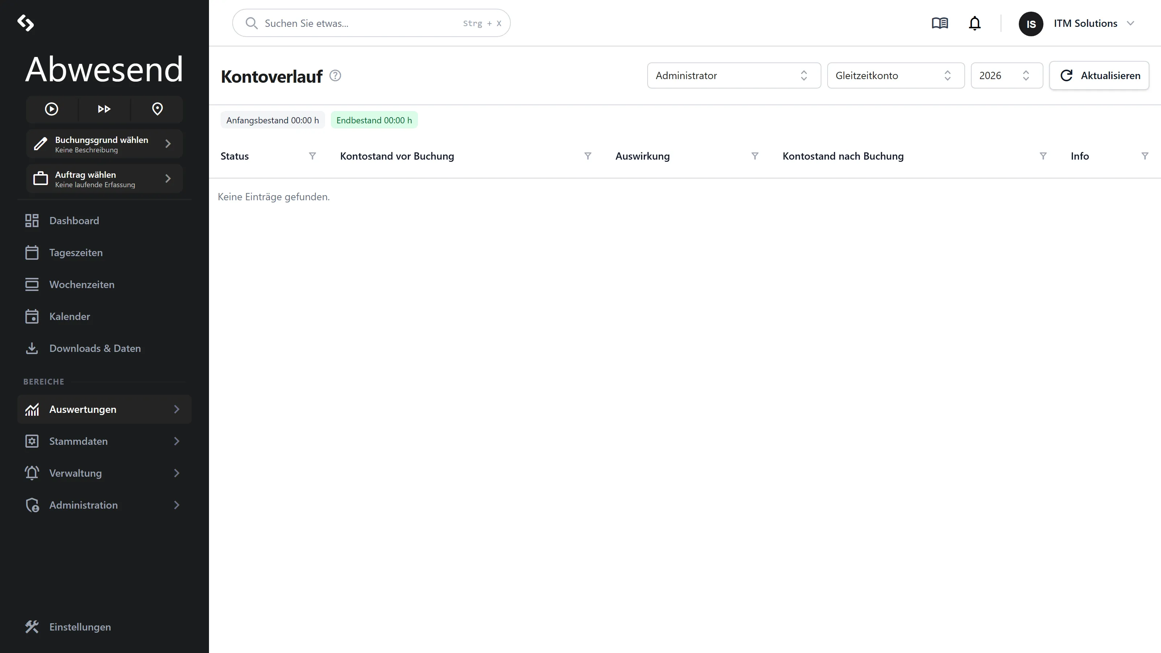Filter the Info column
The height and width of the screenshot is (653, 1161).
click(x=1145, y=156)
